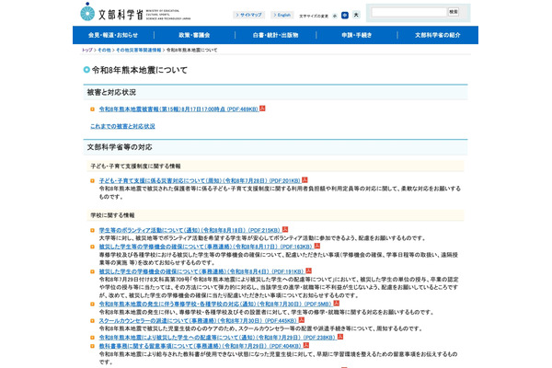Click PDF icon beside 専修学校・各種学校の対応 link
Viewport: 552px width, 368px height.
tap(337, 304)
